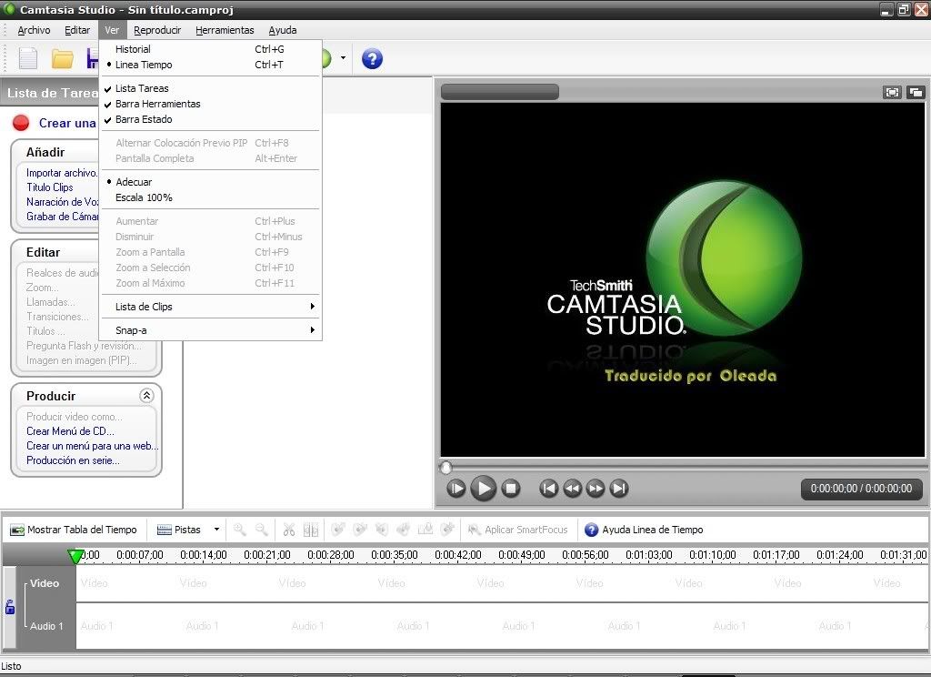Click the timeline help question icon
The image size is (931, 677).
click(591, 530)
